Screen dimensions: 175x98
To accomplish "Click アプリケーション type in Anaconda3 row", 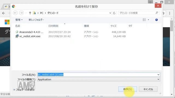I will click(x=91, y=32).
